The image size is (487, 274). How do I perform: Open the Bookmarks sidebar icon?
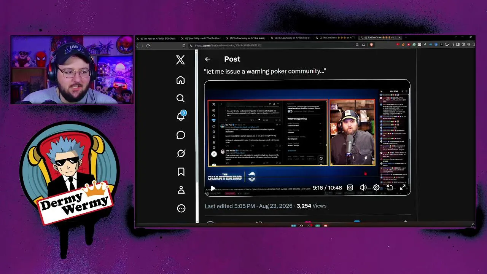pos(181,172)
